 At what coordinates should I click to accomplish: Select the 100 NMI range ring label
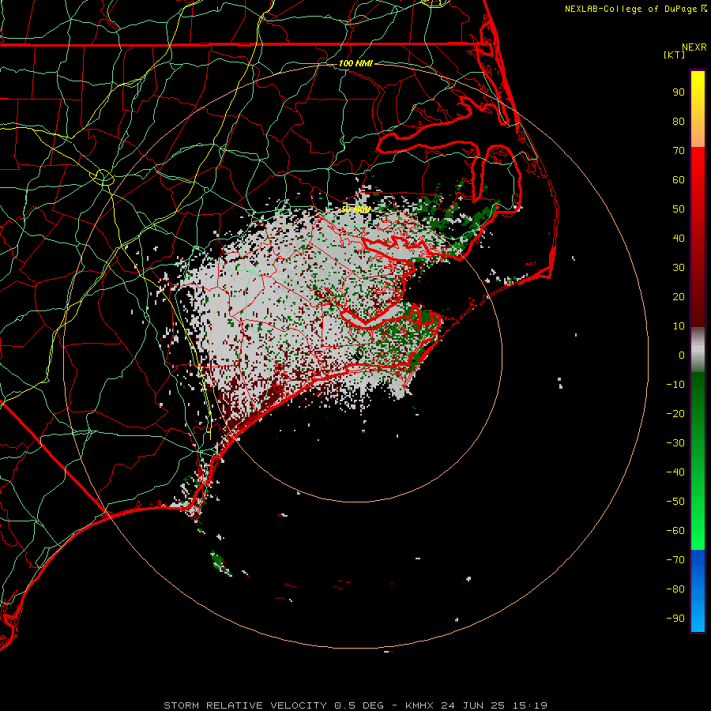click(355, 63)
